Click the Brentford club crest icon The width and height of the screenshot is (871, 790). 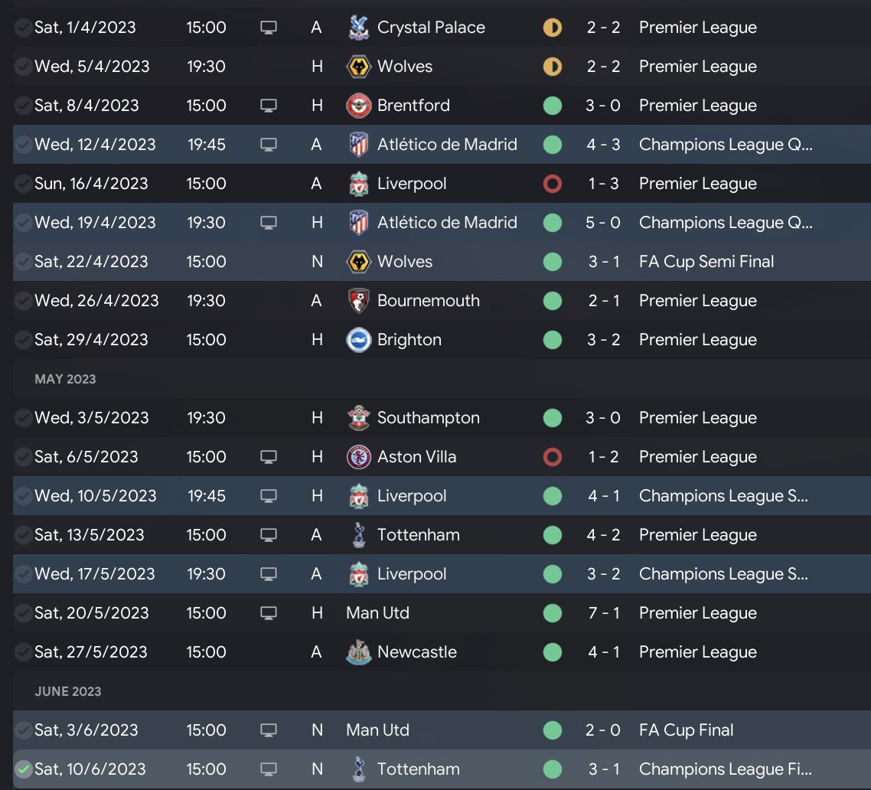tap(358, 106)
